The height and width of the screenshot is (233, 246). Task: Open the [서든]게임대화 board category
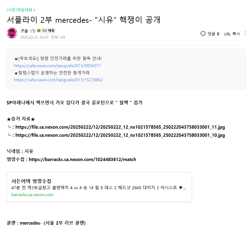coord(21,10)
